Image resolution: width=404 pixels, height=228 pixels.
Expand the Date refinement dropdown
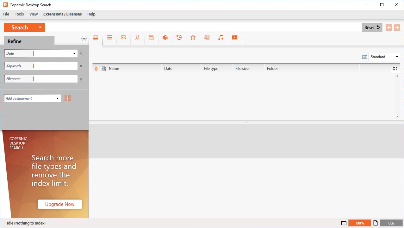(x=74, y=53)
